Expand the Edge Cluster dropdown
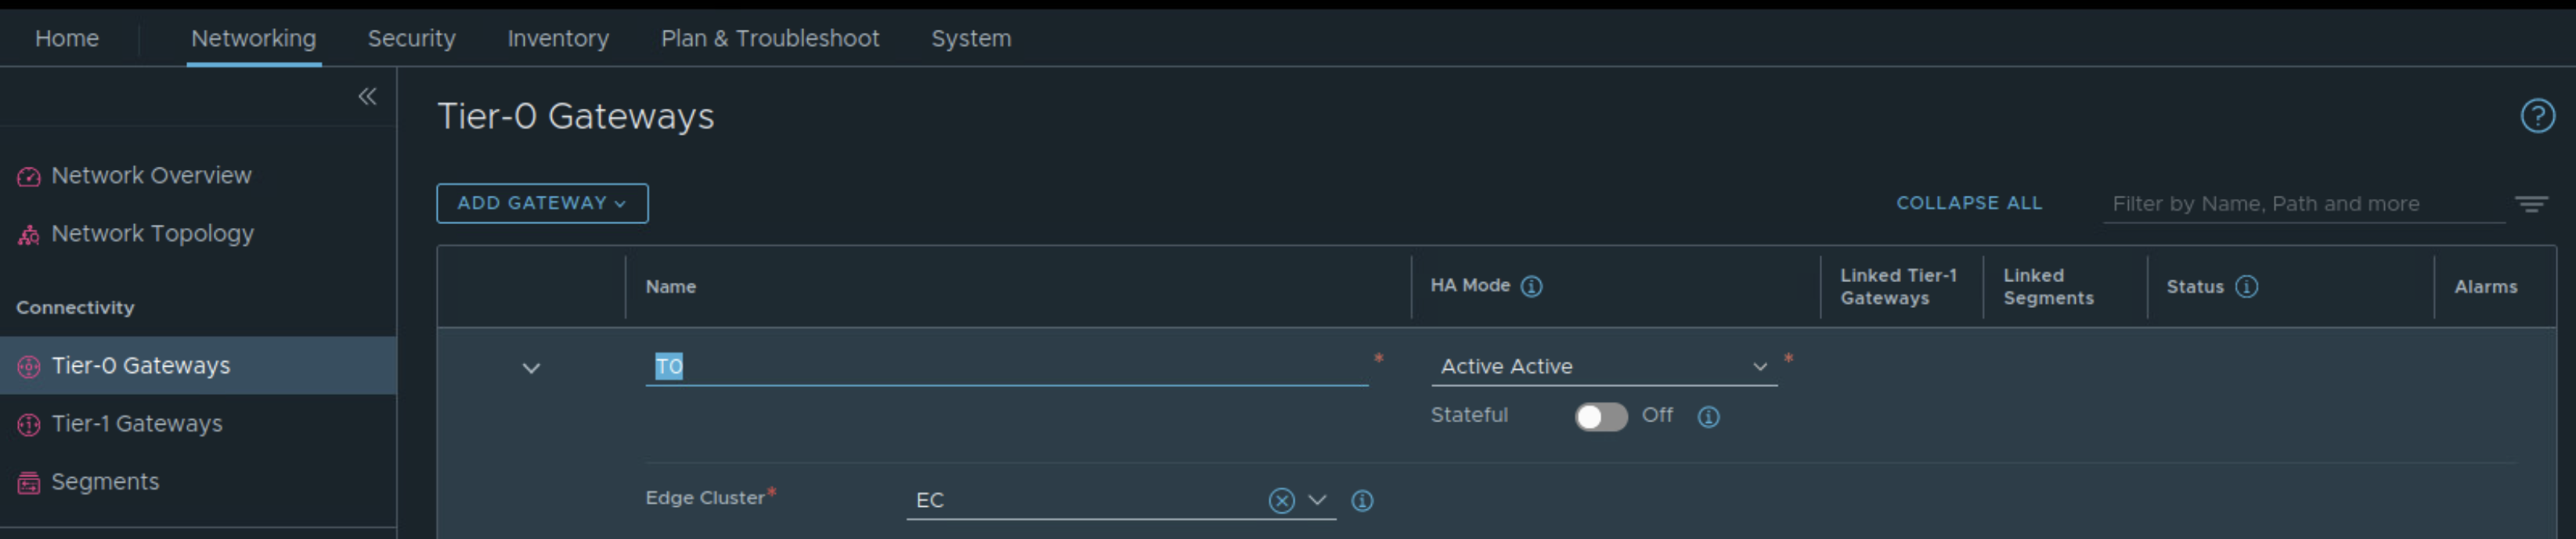Screen dimensions: 2576x539 coord(1317,500)
